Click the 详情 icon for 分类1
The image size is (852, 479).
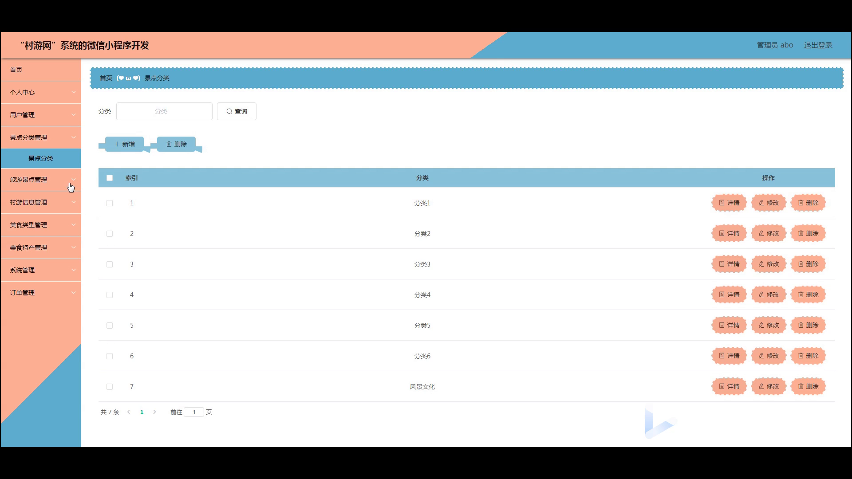[722, 203]
